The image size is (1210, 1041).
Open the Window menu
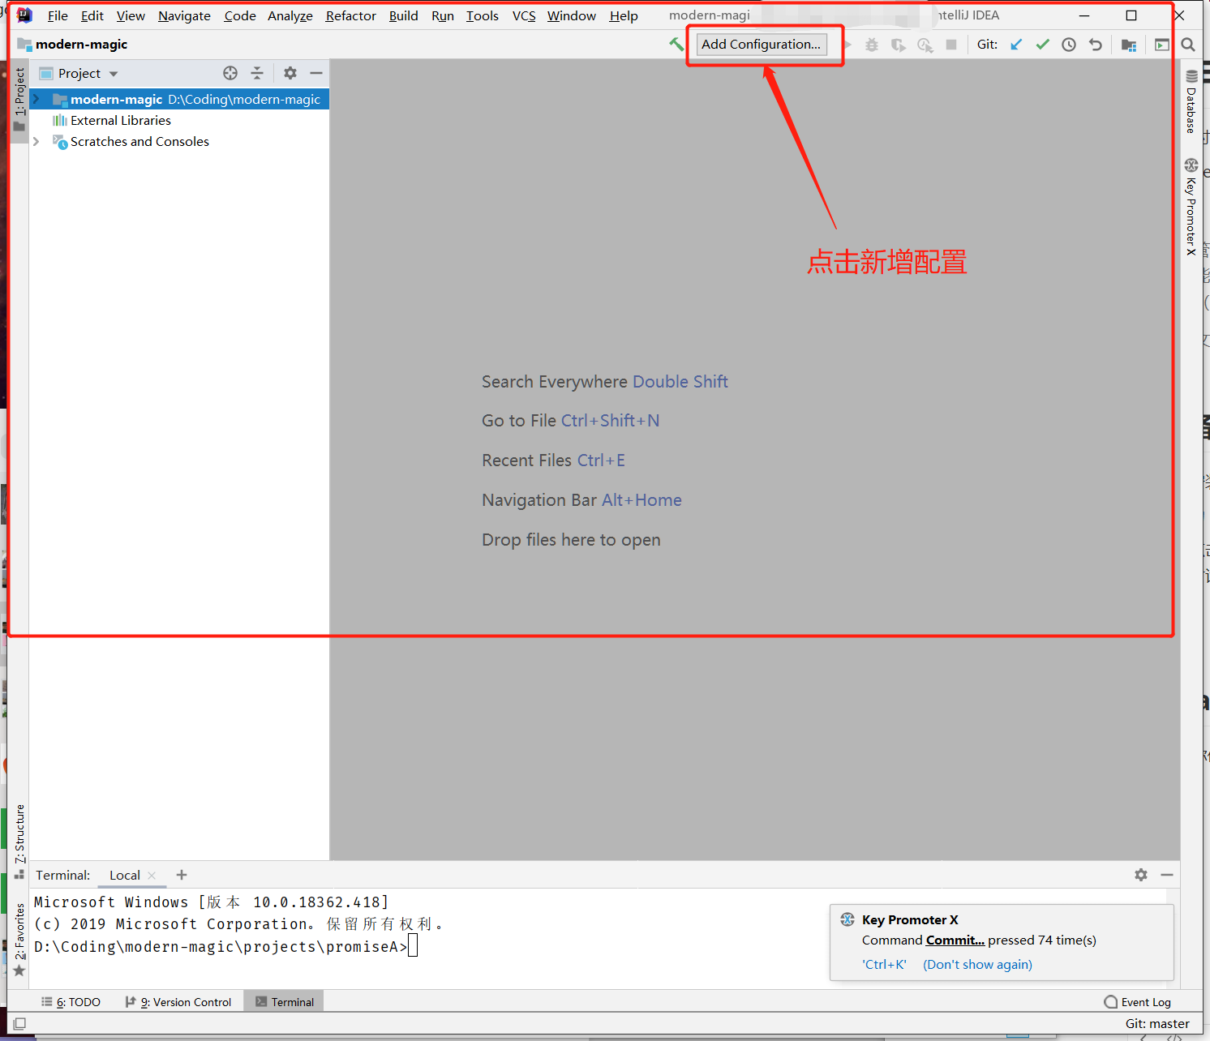(x=572, y=15)
